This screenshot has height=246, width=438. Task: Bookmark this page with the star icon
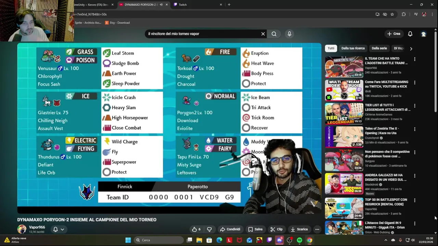click(392, 14)
